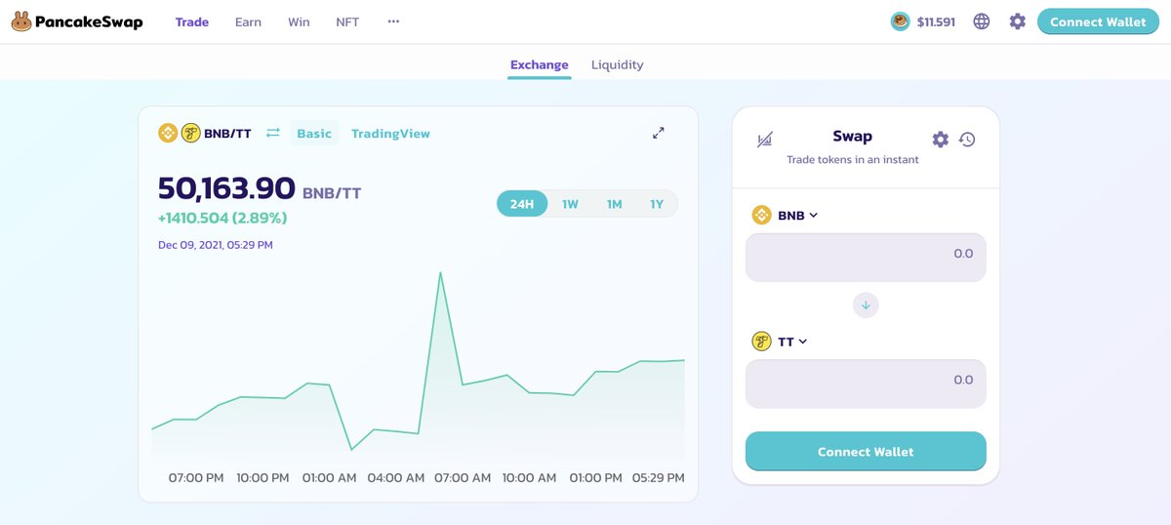Click the 50,163.90 price value
1171x525 pixels.
tap(226, 187)
